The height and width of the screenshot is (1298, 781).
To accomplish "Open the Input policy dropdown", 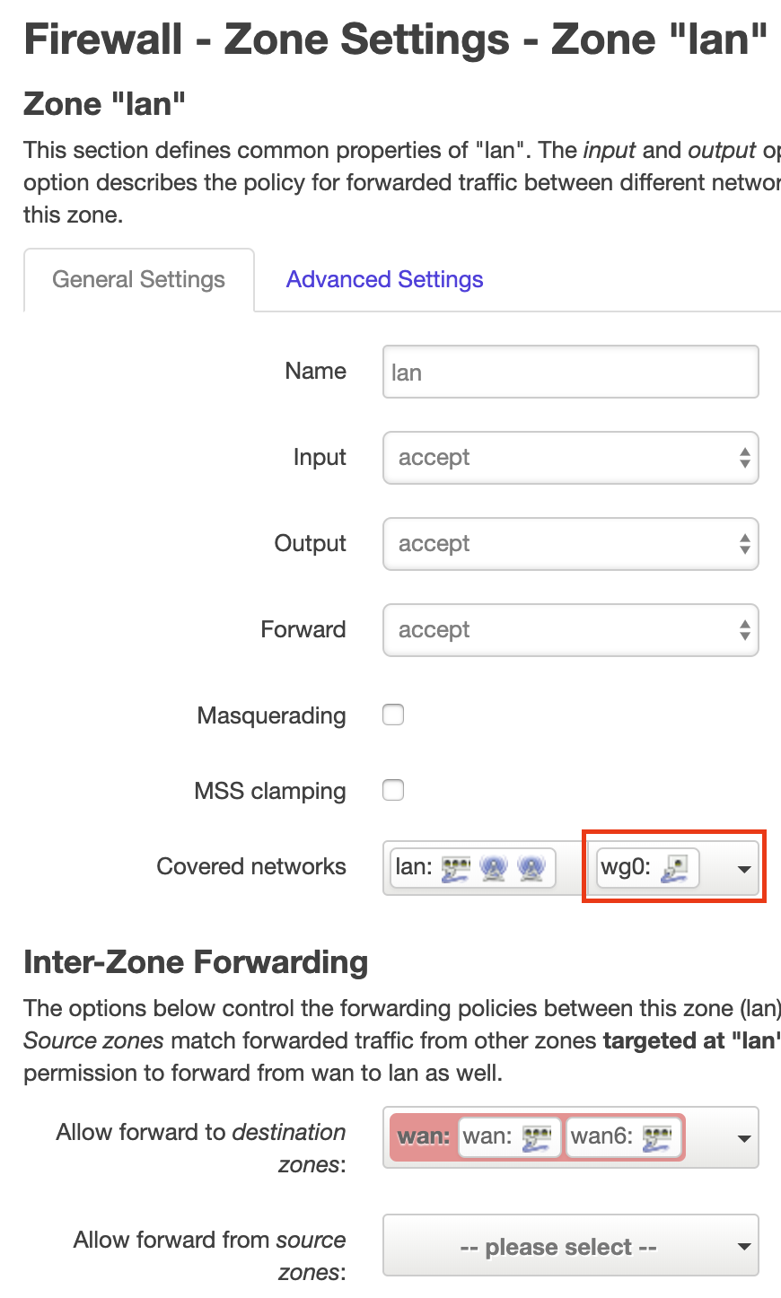I will (x=571, y=458).
